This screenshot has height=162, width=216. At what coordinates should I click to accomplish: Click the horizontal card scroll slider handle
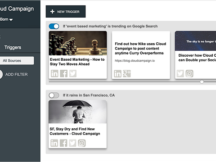pos(202,82)
